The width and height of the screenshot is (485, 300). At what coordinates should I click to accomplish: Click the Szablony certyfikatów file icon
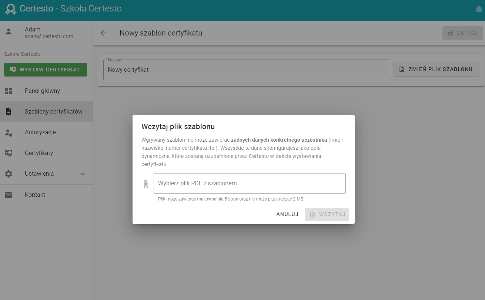[9, 112]
